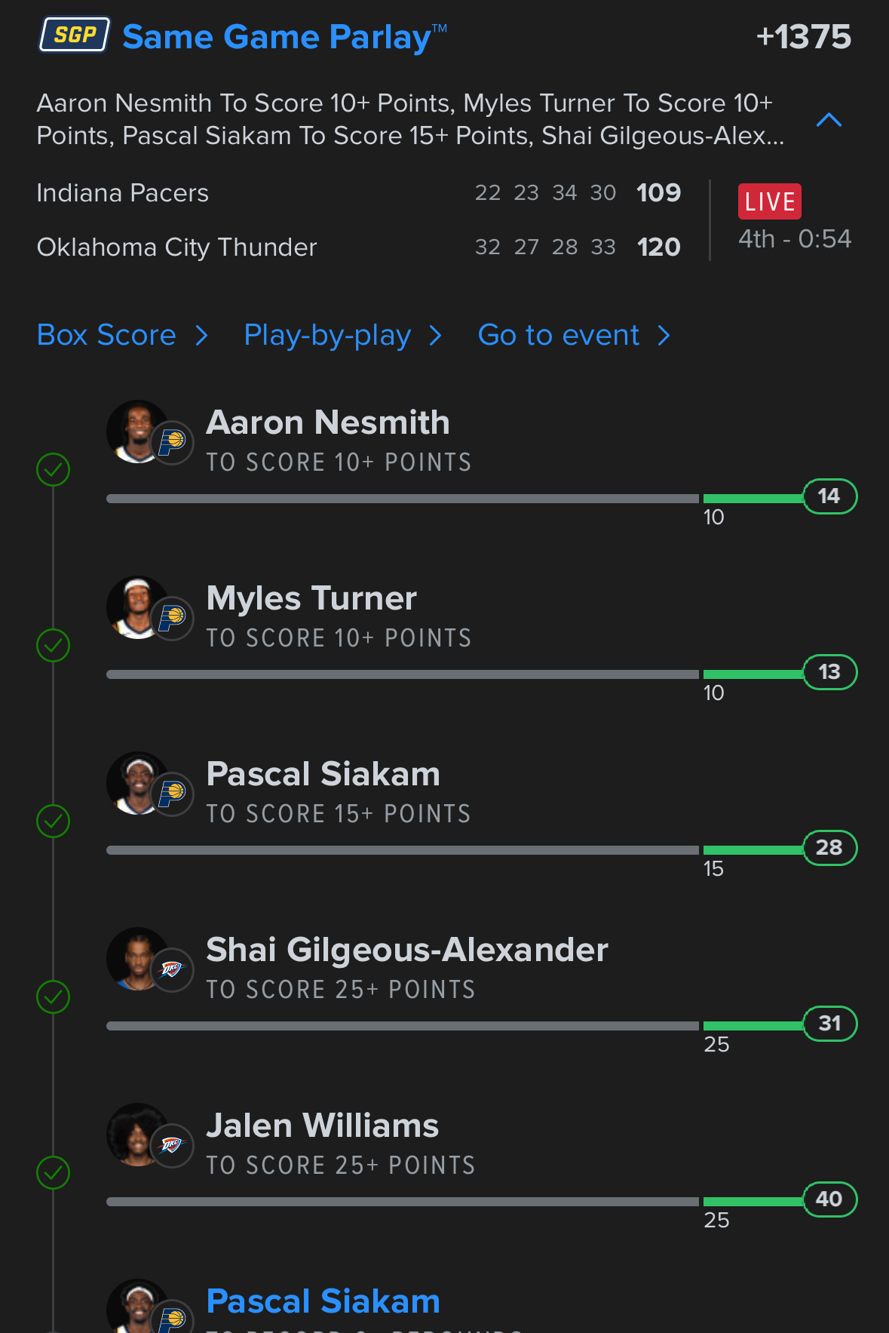Click green checkmark for Jalen Williams leg
889x1333 pixels.
[54, 1173]
